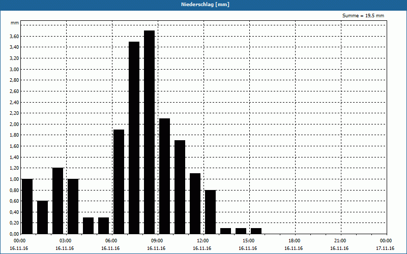Select the 1,40 y-axis label
Image resolution: width=407 pixels, height=254 pixels.
[x=14, y=157]
